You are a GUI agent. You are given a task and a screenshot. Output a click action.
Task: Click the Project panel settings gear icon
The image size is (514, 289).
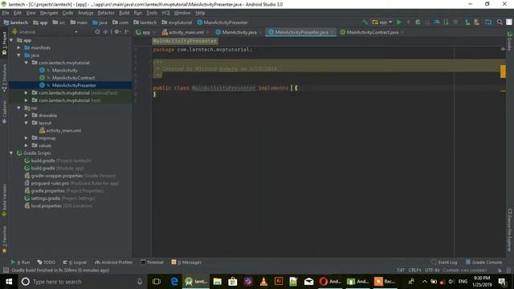click(116, 32)
